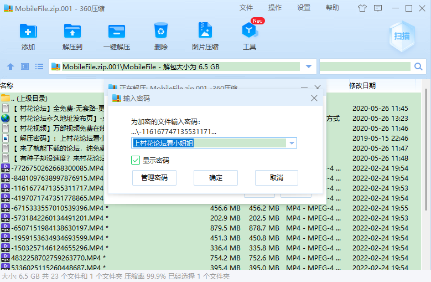The height and width of the screenshot is (282, 431).
Task: Click the 扫描 (Scan) hexagon button
Action: coord(402,37)
